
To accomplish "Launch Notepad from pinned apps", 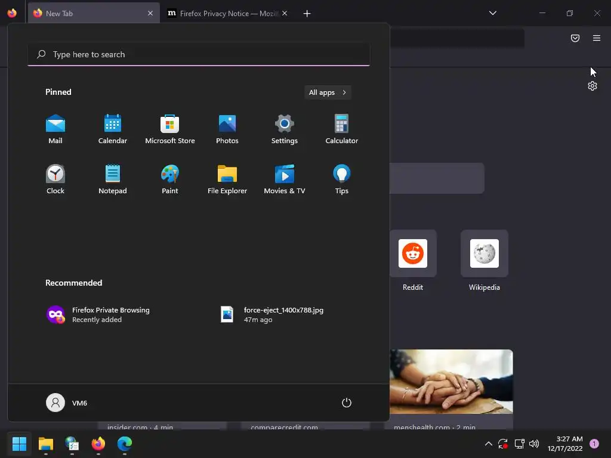I will [x=113, y=180].
